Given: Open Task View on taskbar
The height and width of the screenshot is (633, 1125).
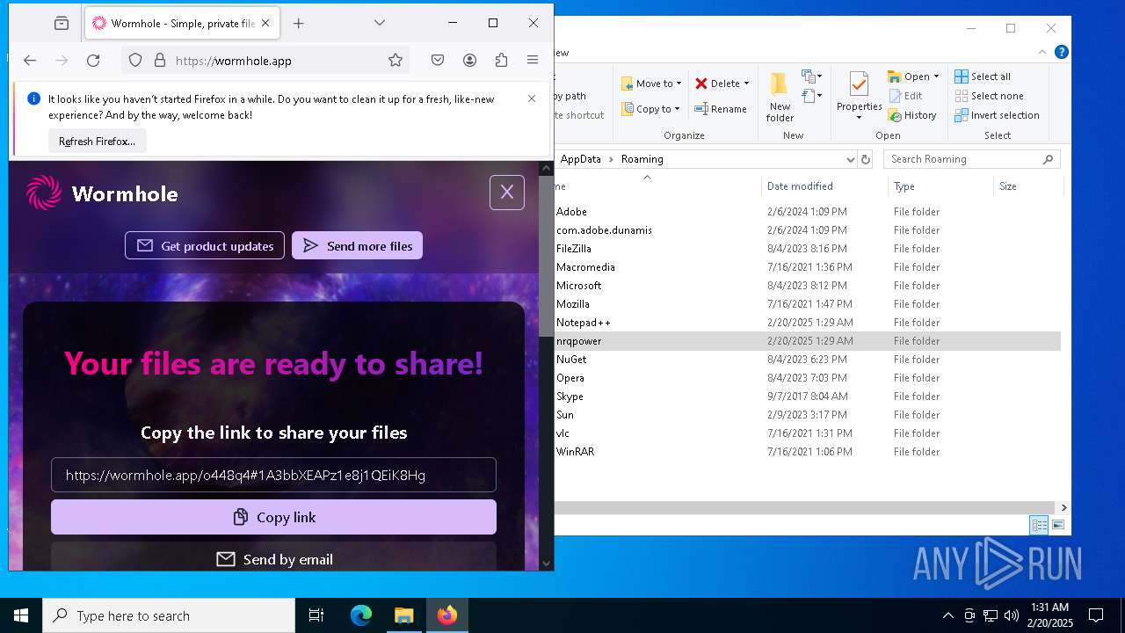Looking at the screenshot, I should (316, 615).
